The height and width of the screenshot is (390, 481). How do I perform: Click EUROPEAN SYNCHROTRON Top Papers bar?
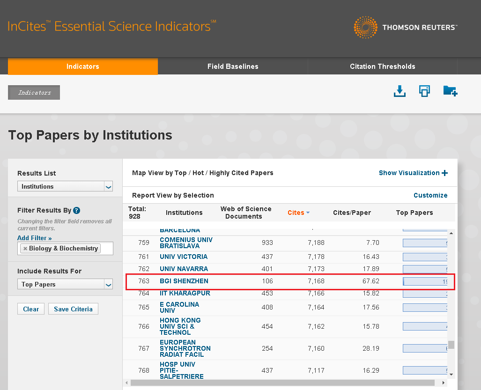pyautogui.click(x=425, y=348)
